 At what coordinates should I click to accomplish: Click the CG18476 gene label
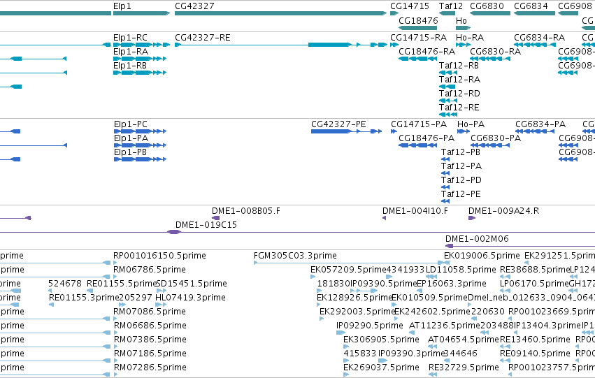(x=418, y=20)
